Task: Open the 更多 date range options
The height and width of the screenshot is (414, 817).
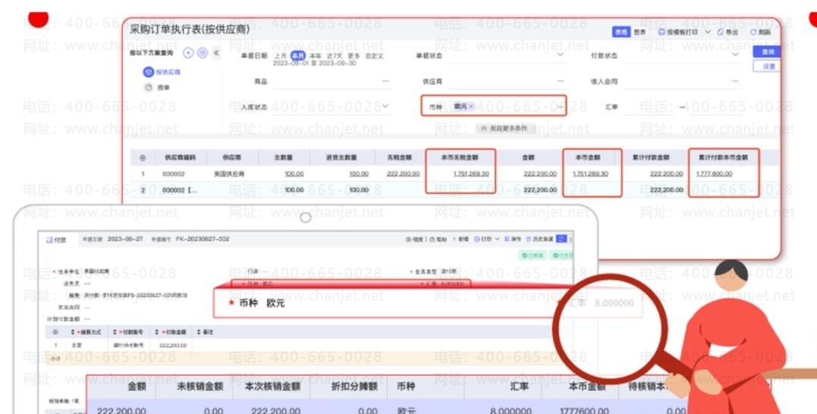Action: [354, 55]
